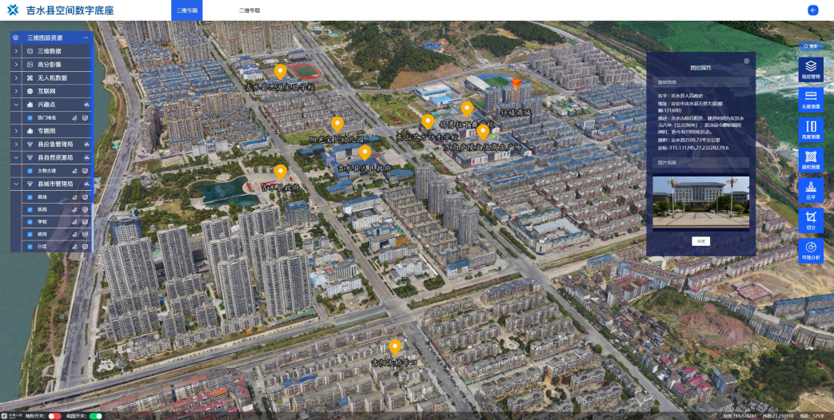This screenshot has height=420, width=834.
Task: Select the 面积测量 area measurement tool
Action: point(811,160)
